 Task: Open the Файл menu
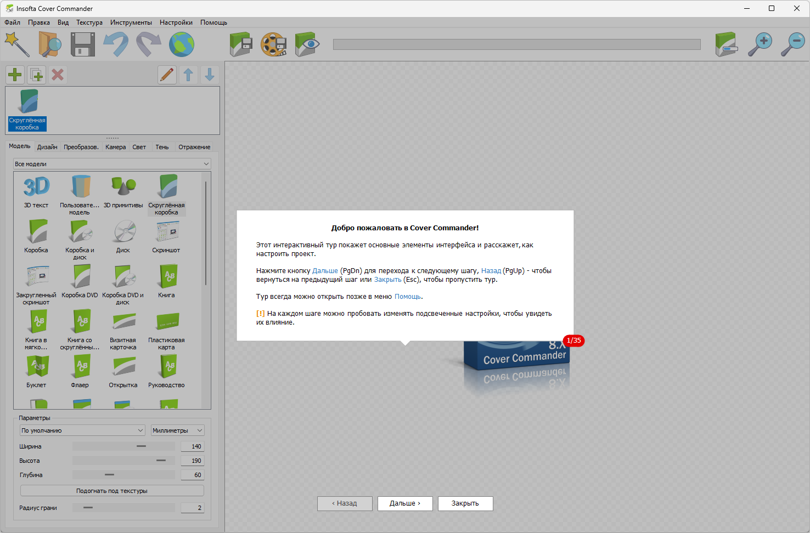[13, 22]
